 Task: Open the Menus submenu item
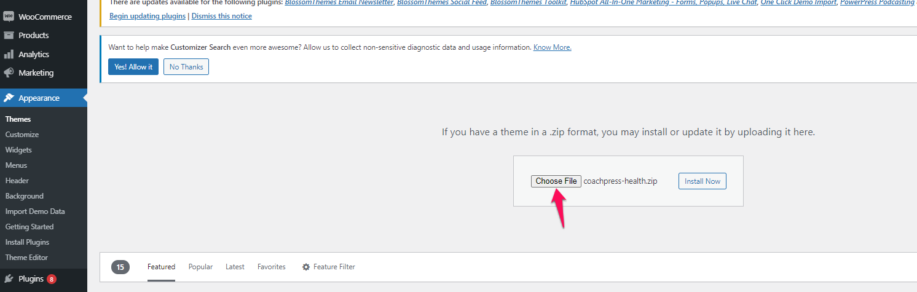click(16, 165)
